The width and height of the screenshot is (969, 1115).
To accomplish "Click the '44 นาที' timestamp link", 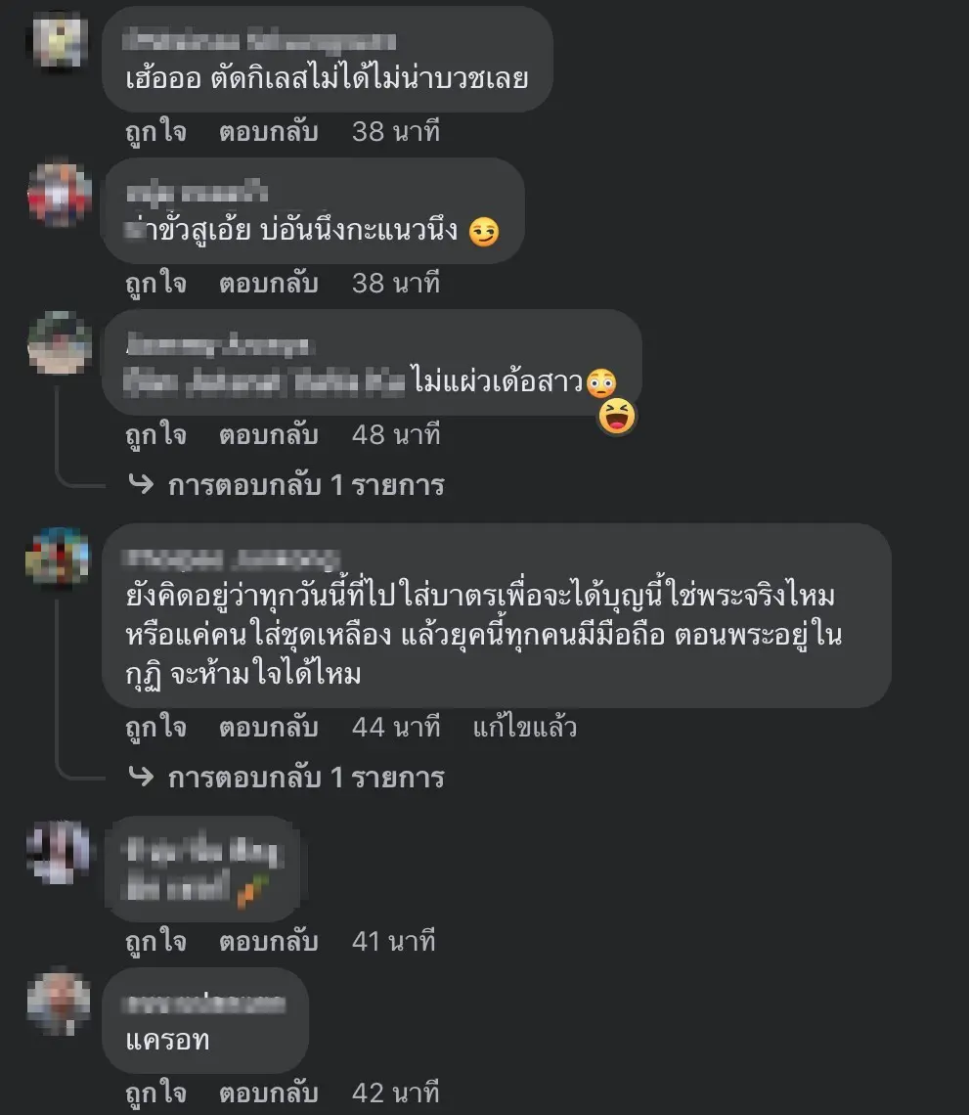I will coord(396,728).
